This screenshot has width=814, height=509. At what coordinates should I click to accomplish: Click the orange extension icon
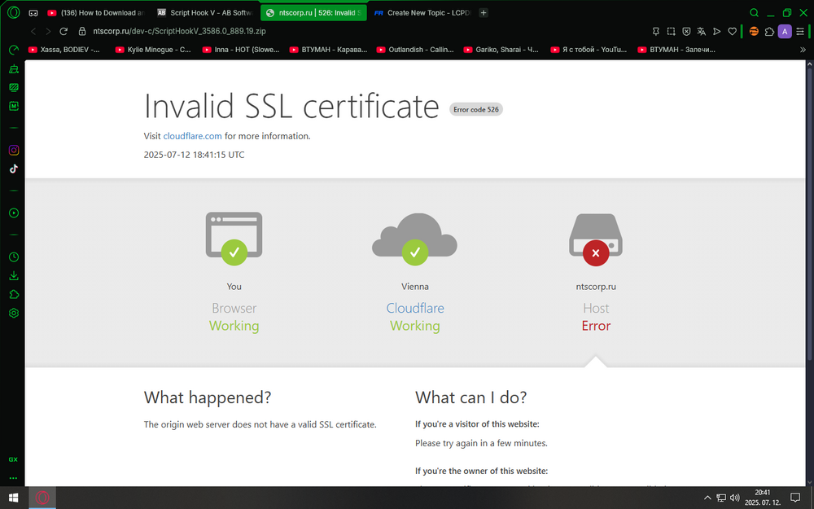tap(754, 32)
